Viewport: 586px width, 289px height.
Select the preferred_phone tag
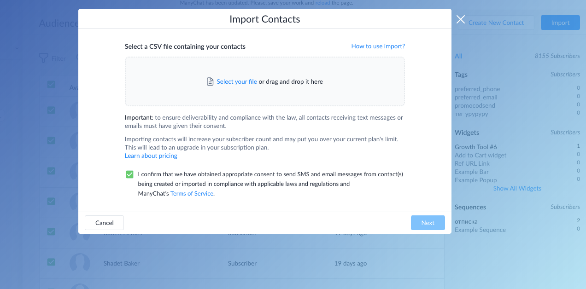coord(477,89)
